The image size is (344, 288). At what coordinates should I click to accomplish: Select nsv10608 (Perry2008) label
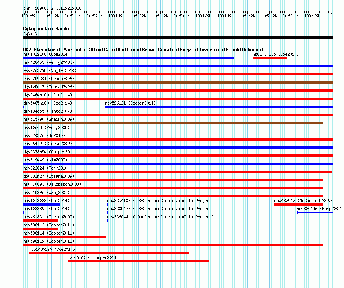[x=46, y=127]
